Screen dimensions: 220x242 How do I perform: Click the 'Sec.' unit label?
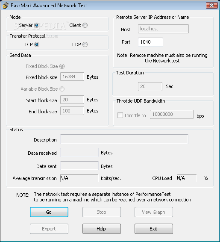pos(170,86)
